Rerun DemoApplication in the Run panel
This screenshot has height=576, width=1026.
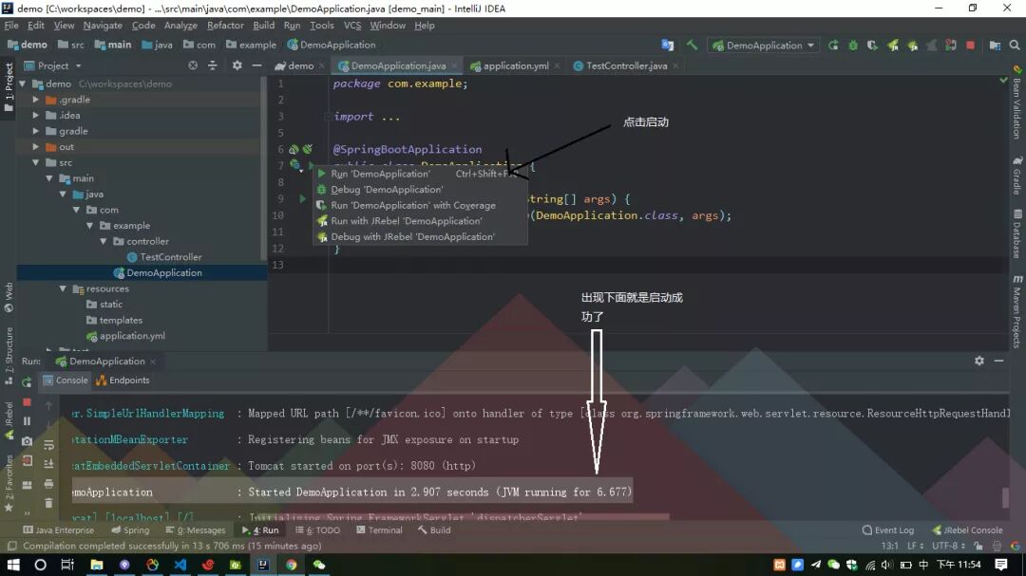click(x=27, y=381)
